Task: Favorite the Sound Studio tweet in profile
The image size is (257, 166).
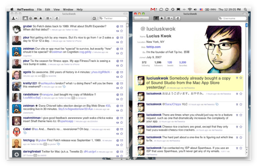Action: (241, 78)
